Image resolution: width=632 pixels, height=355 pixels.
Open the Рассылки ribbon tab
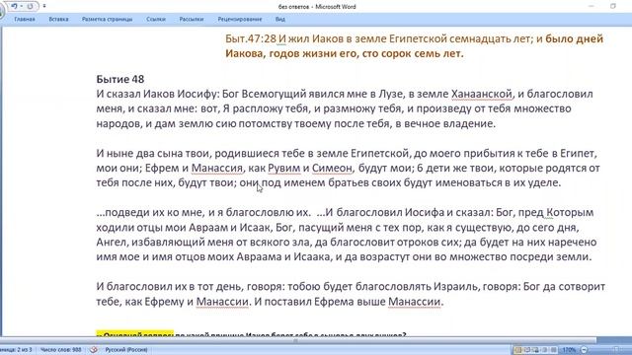point(192,19)
